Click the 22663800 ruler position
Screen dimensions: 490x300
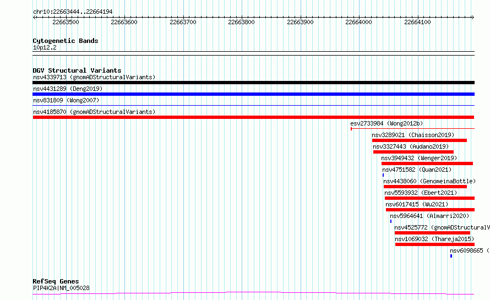click(241, 22)
